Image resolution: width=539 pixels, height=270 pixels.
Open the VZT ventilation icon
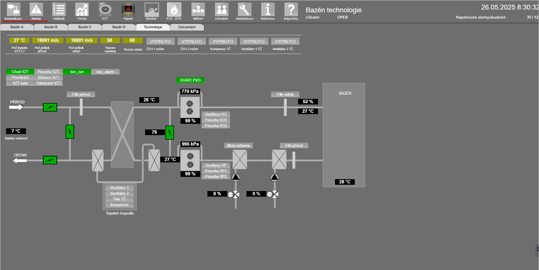105,9
